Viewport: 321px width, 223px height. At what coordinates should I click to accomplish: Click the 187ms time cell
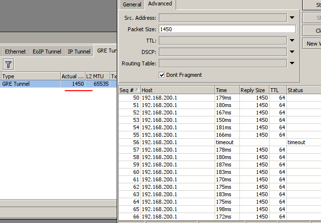[227, 165]
